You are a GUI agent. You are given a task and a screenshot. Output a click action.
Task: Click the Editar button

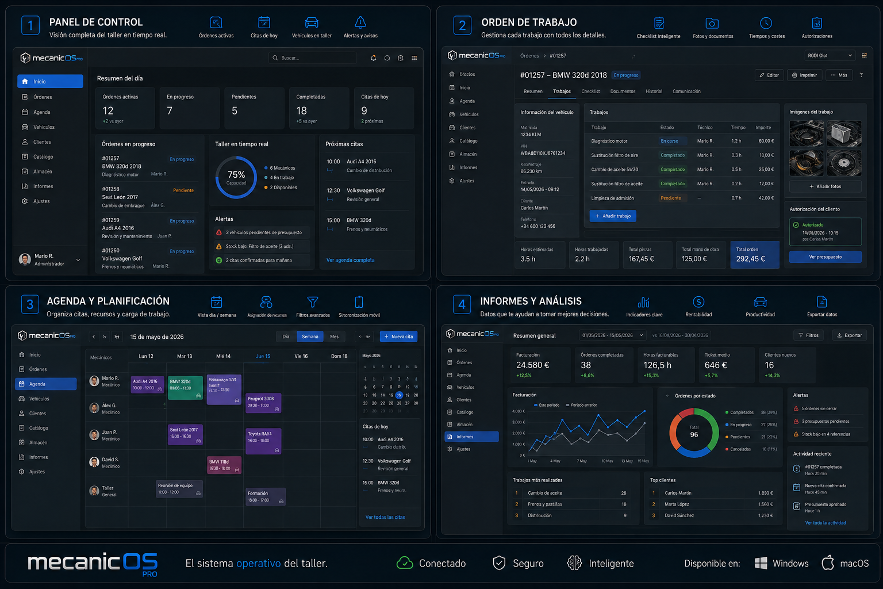coord(769,75)
